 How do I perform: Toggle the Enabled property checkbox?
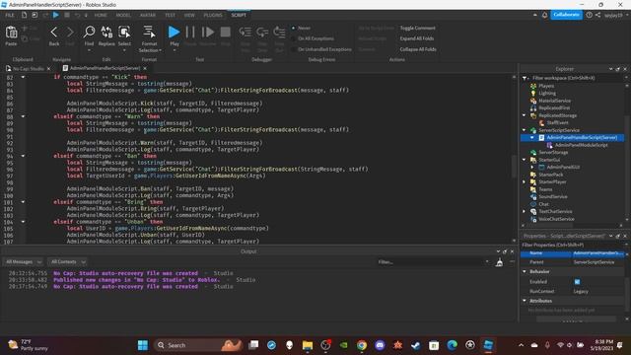(x=577, y=282)
